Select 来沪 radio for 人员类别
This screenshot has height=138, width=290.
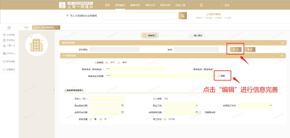coord(119,62)
